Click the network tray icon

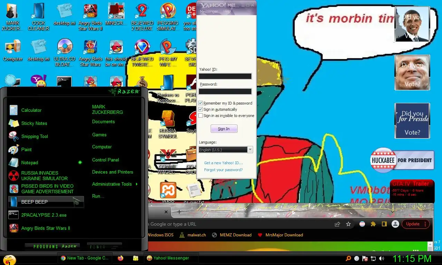click(373, 258)
